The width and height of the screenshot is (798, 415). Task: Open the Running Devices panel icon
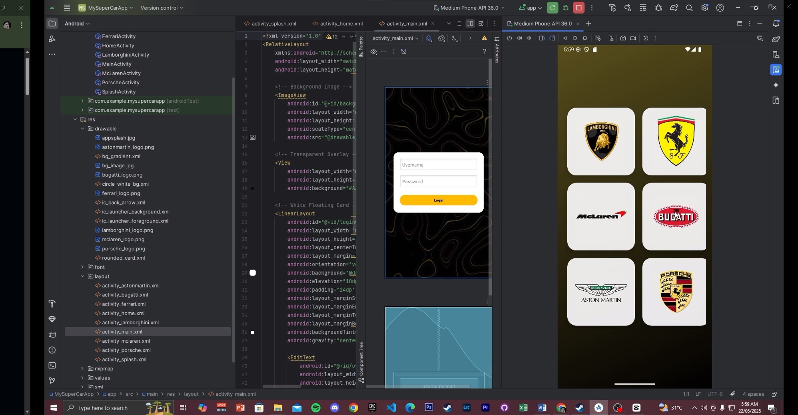click(x=776, y=70)
